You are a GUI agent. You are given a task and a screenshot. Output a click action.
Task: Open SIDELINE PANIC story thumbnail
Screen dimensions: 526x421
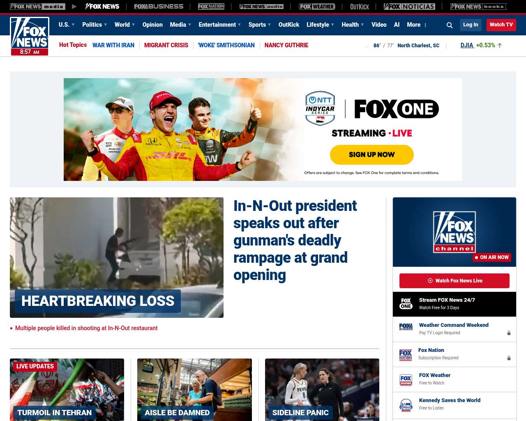coord(322,390)
